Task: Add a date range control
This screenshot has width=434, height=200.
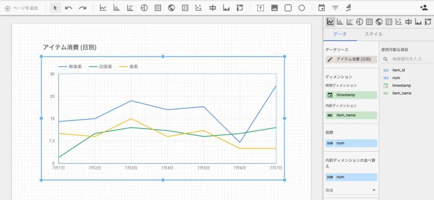Action: (x=321, y=8)
